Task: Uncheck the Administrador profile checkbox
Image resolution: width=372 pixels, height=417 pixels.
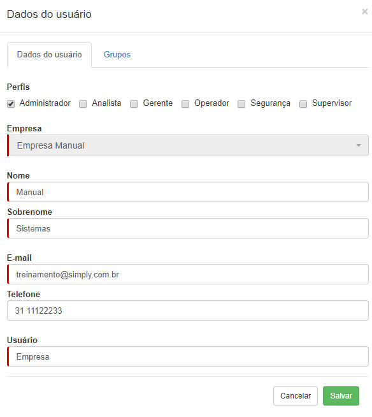Action: [x=11, y=104]
